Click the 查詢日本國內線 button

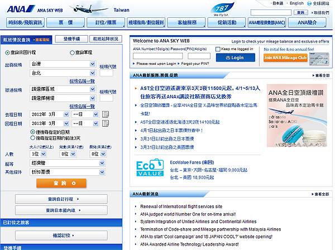click(x=61, y=210)
